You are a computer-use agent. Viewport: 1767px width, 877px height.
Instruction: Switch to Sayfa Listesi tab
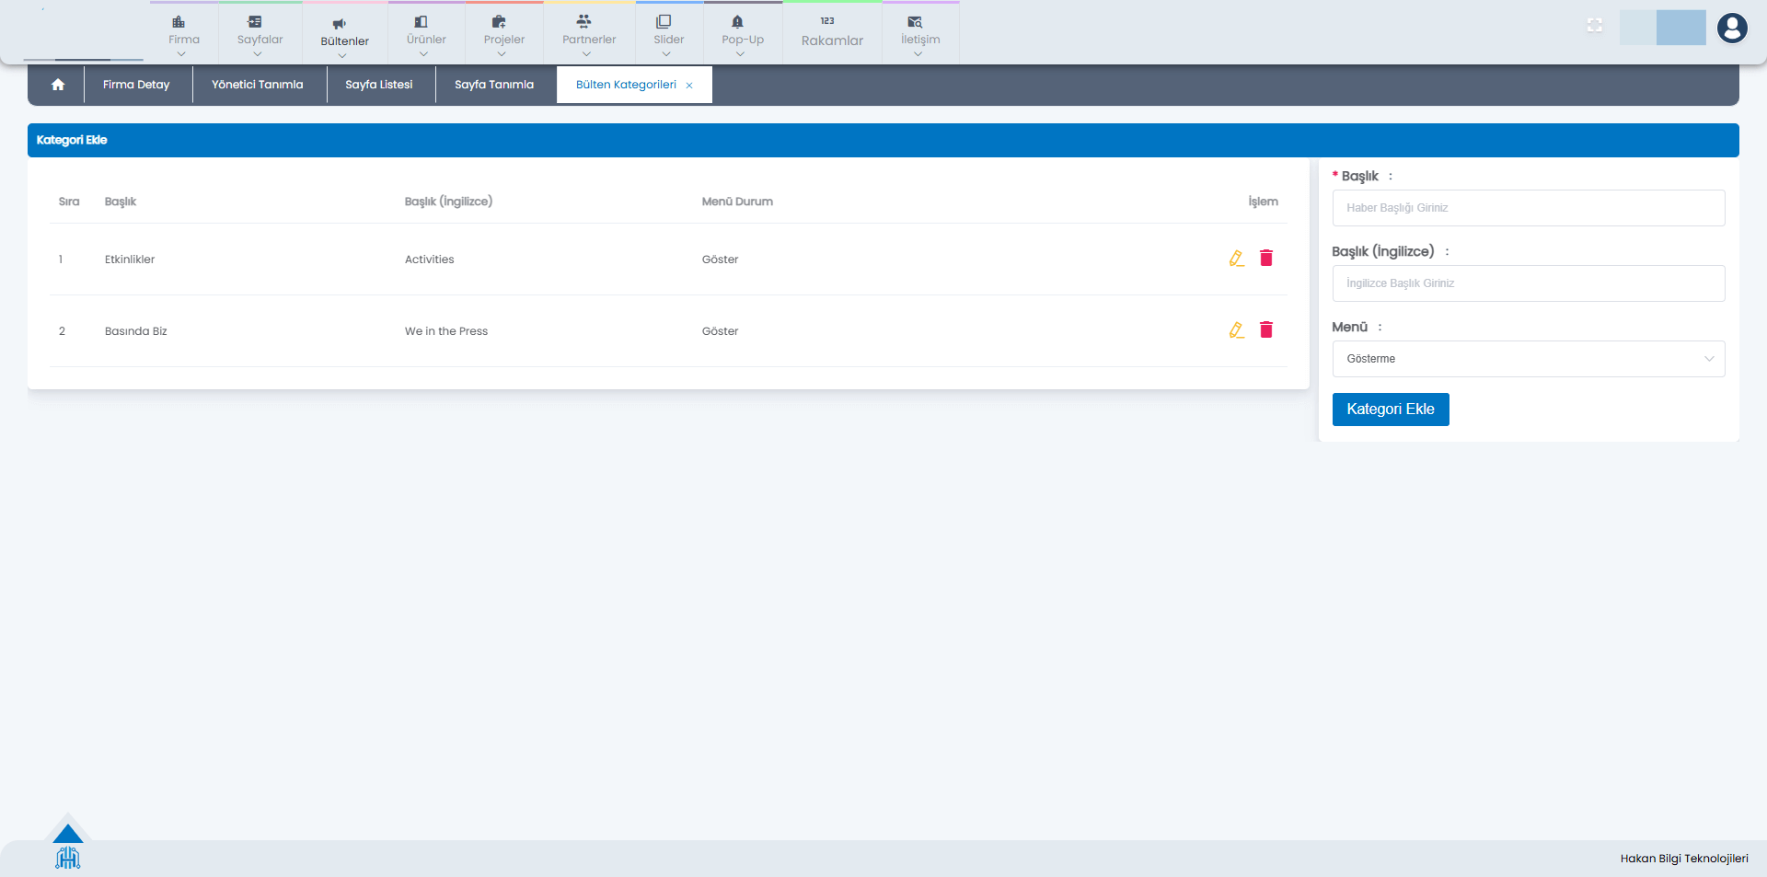[x=378, y=85]
